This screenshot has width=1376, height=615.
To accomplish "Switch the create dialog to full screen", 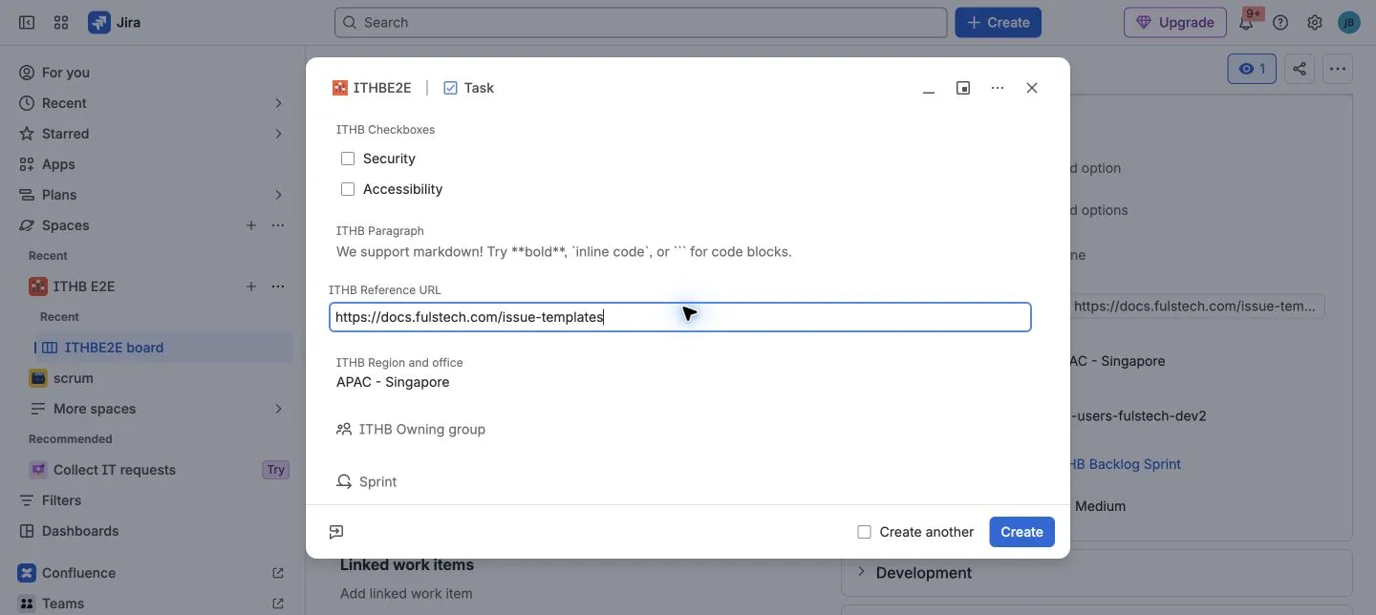I will point(963,88).
